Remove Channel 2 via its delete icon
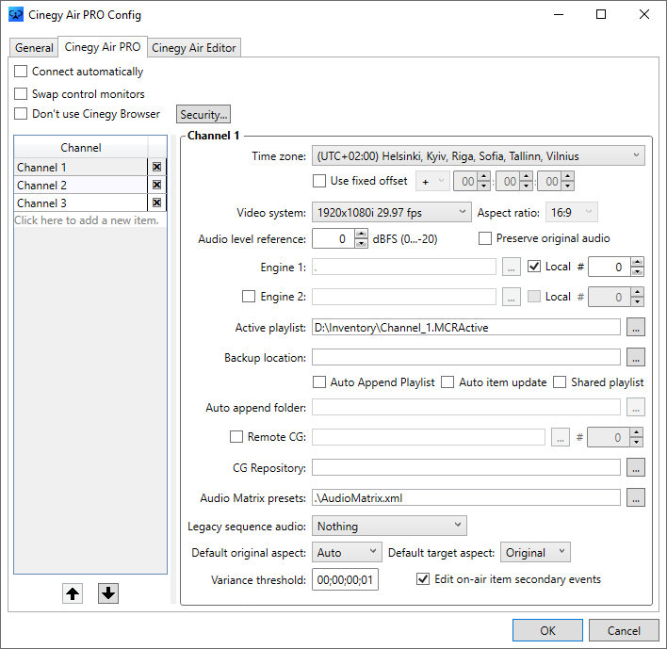Viewport: 667px width, 649px height. [x=156, y=185]
